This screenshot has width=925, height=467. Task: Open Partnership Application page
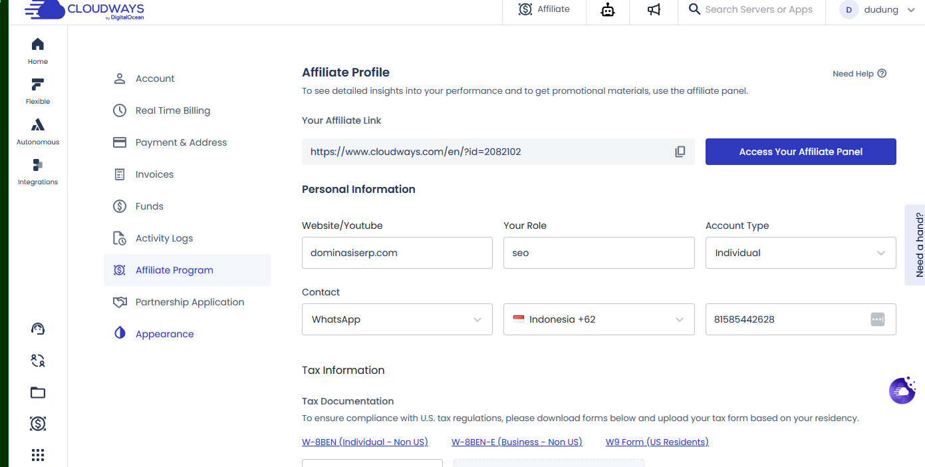tap(190, 302)
